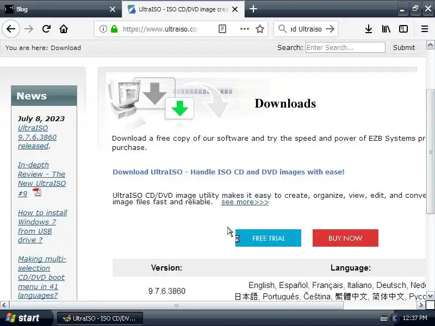Focus the site Enter Search field
Viewport: 435px width, 326px height.
[x=345, y=47]
